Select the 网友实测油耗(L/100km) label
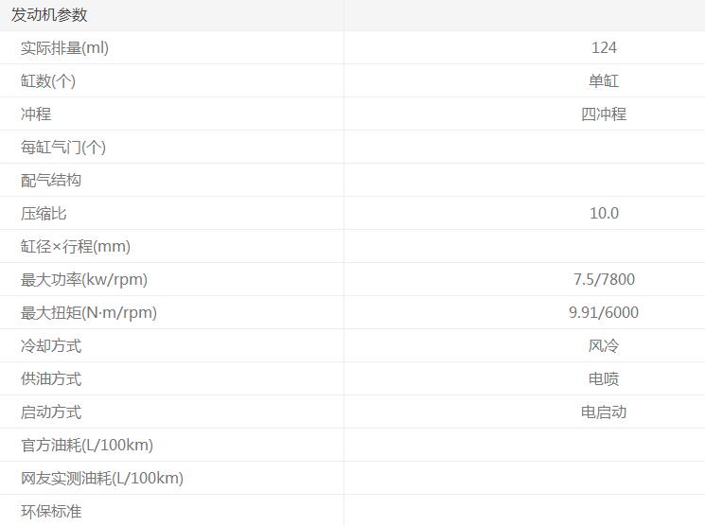Image resolution: width=705 pixels, height=526 pixels. [x=102, y=479]
